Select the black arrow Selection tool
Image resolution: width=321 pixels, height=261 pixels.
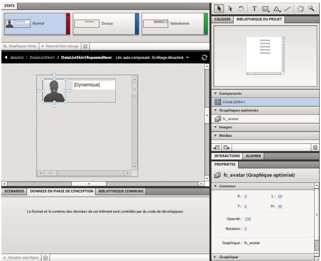[x=219, y=9]
